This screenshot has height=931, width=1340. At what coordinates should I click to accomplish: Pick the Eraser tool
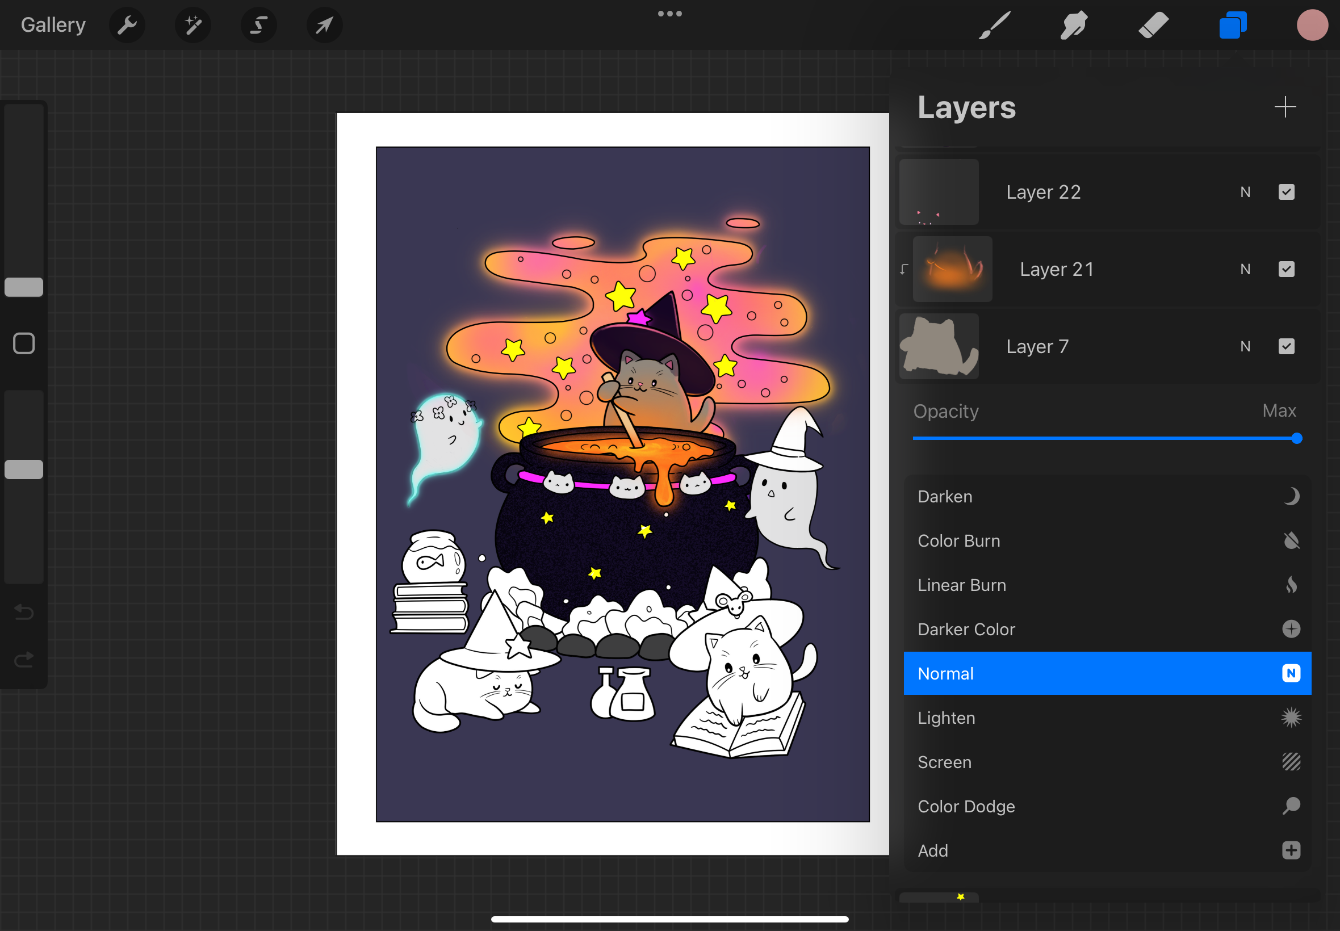point(1153,25)
